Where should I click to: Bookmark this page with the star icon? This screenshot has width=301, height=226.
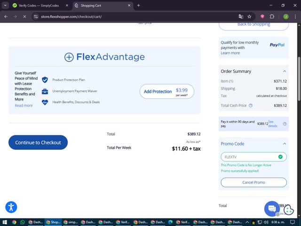pyautogui.click(x=249, y=16)
